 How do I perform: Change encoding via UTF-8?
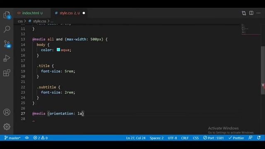tap(172, 138)
